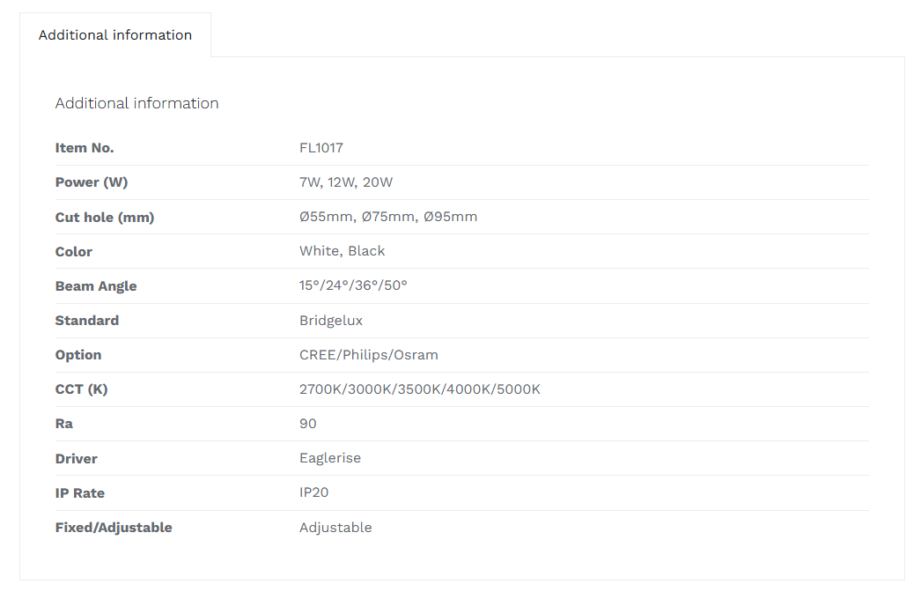Click the Item No. label

(x=85, y=148)
